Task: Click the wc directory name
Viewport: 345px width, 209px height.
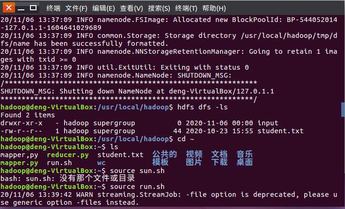Action: tap(101, 163)
